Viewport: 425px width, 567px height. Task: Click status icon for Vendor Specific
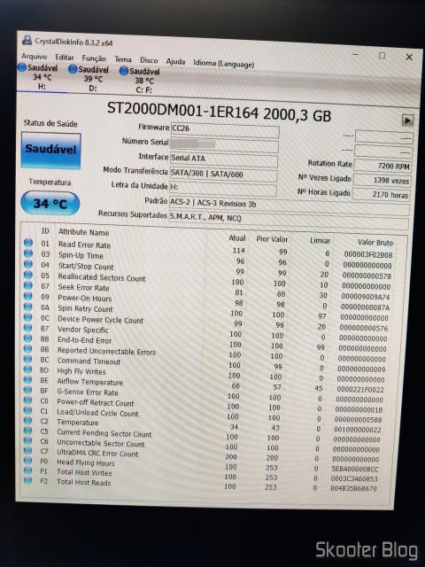click(28, 328)
